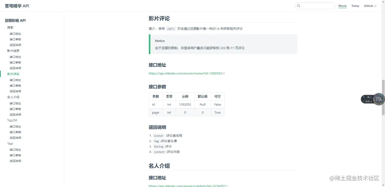This screenshot has width=385, height=187.
Task: Click the 名人介绍 heading in the content
Action: 159,166
